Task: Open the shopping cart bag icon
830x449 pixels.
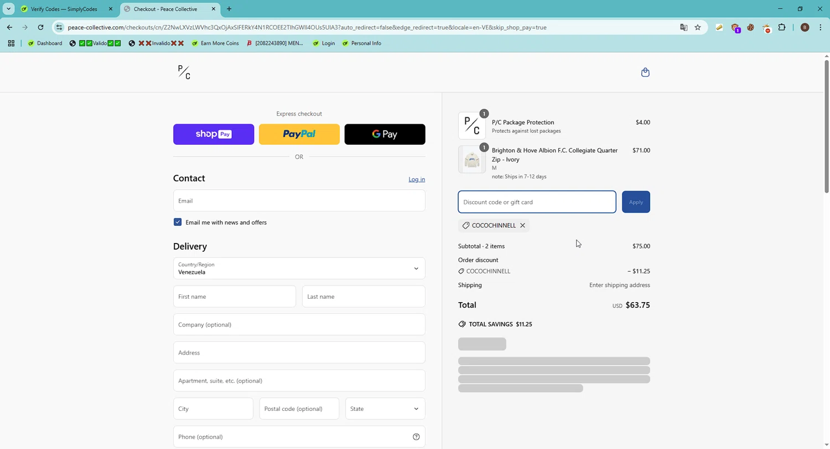Action: point(645,72)
